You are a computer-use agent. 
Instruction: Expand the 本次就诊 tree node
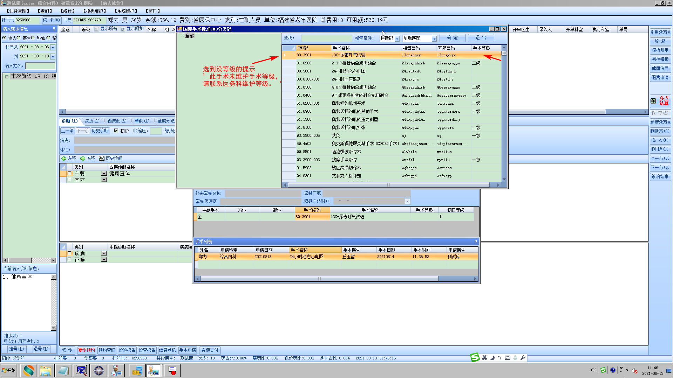(x=7, y=76)
